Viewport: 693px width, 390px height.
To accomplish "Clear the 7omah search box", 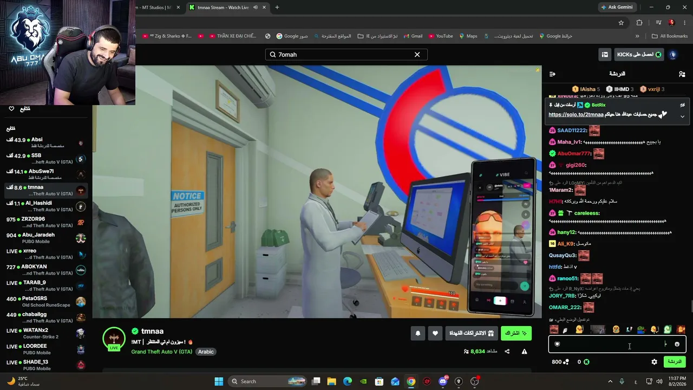I will (417, 55).
